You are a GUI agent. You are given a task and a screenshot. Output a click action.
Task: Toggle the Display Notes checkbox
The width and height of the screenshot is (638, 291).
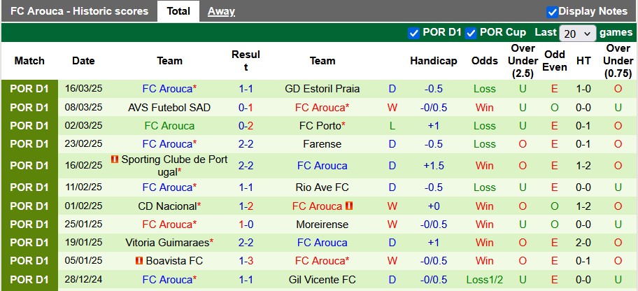pyautogui.click(x=552, y=12)
